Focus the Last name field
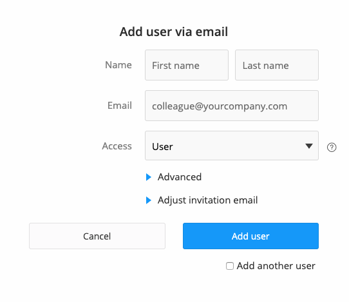 277,65
